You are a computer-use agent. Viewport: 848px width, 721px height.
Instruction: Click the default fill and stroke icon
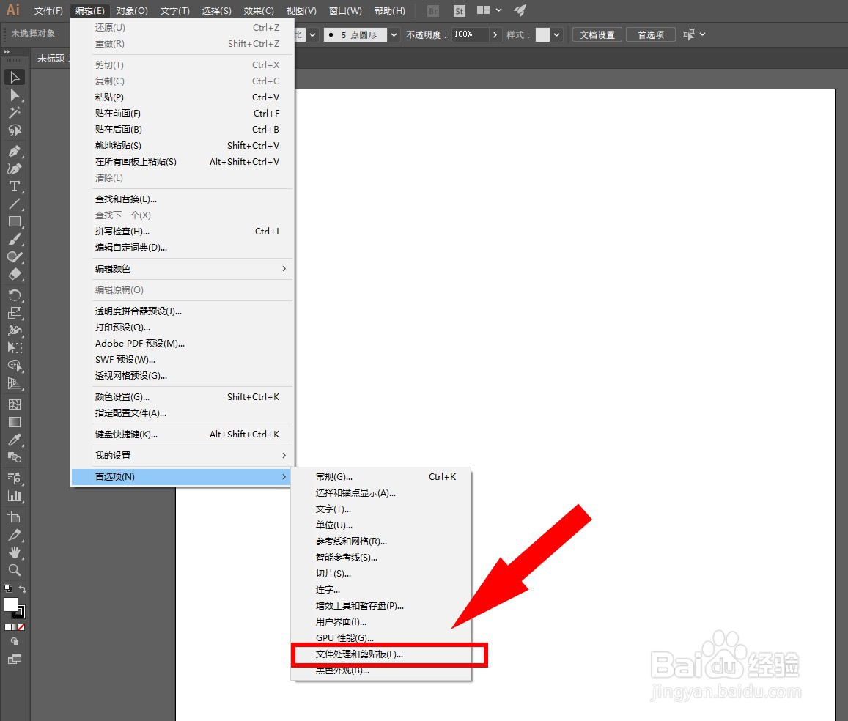[x=8, y=588]
